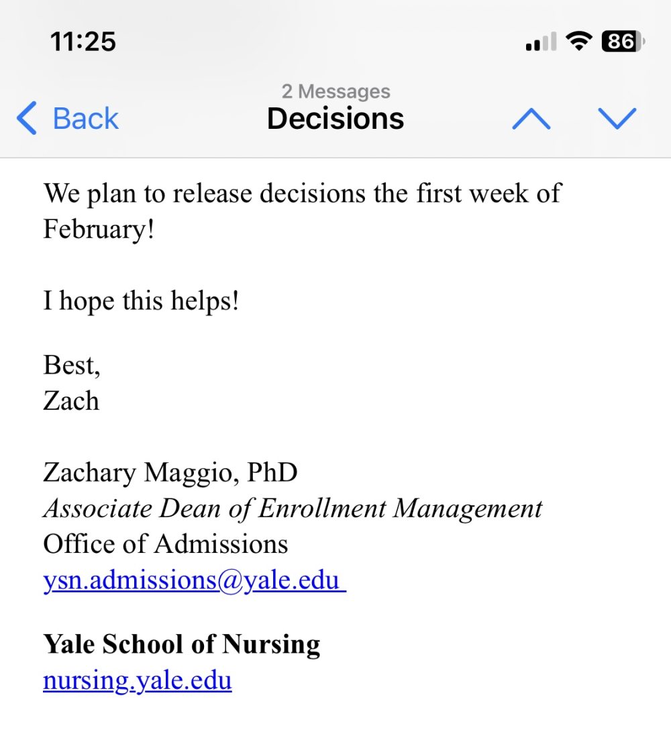Tap the word February! in message
The width and height of the screenshot is (671, 736).
pos(99,229)
